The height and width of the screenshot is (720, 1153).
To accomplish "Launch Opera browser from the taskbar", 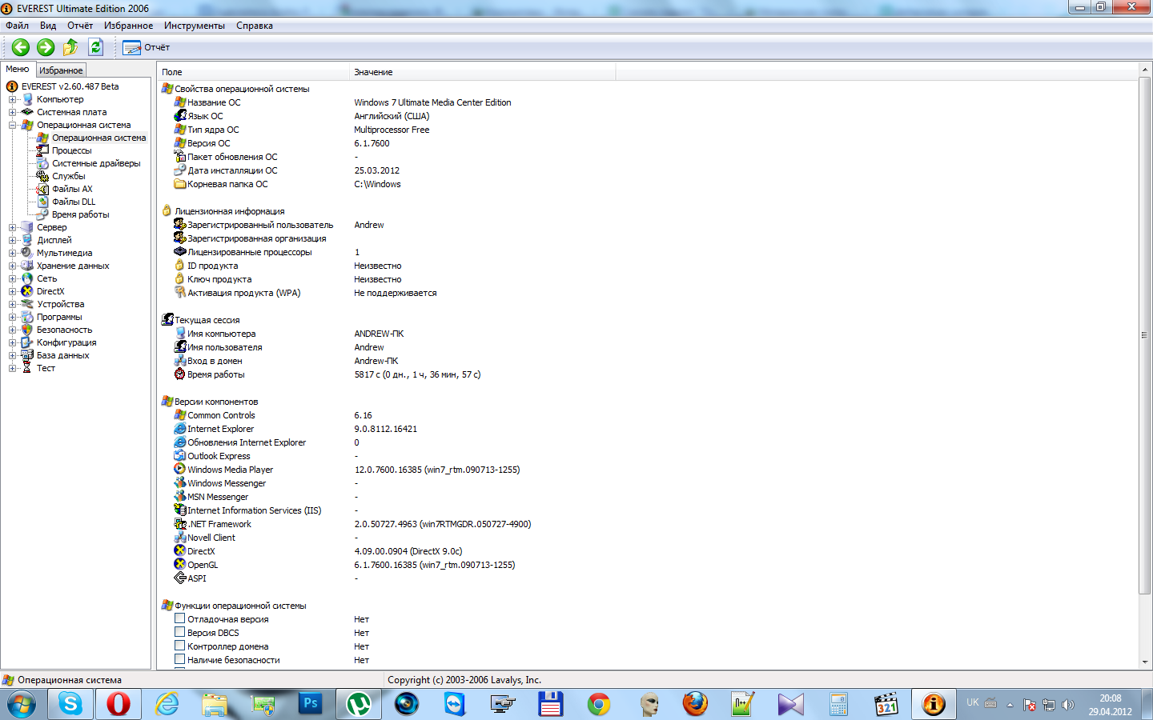I will (x=119, y=704).
